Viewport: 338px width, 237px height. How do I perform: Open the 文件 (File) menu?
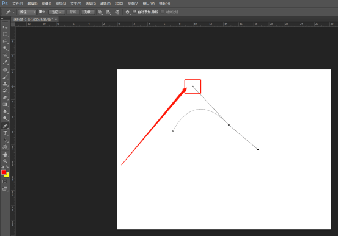click(x=18, y=4)
